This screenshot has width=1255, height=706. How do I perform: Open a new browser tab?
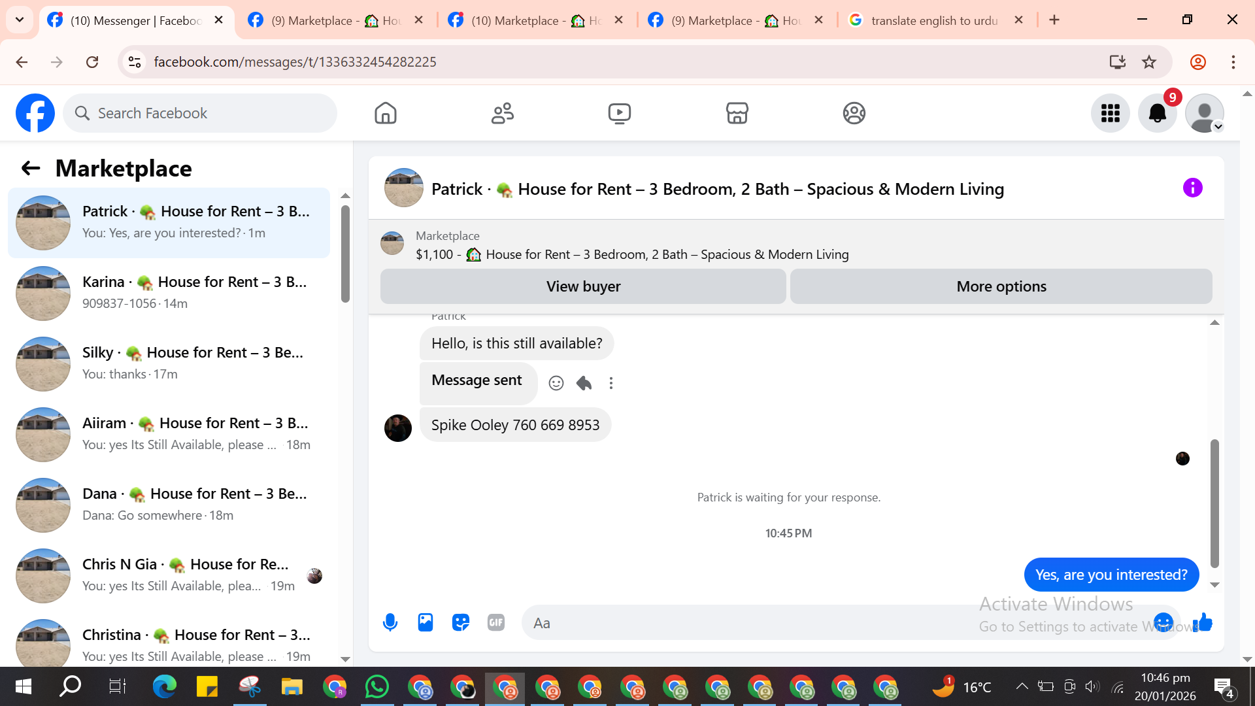coord(1054,20)
